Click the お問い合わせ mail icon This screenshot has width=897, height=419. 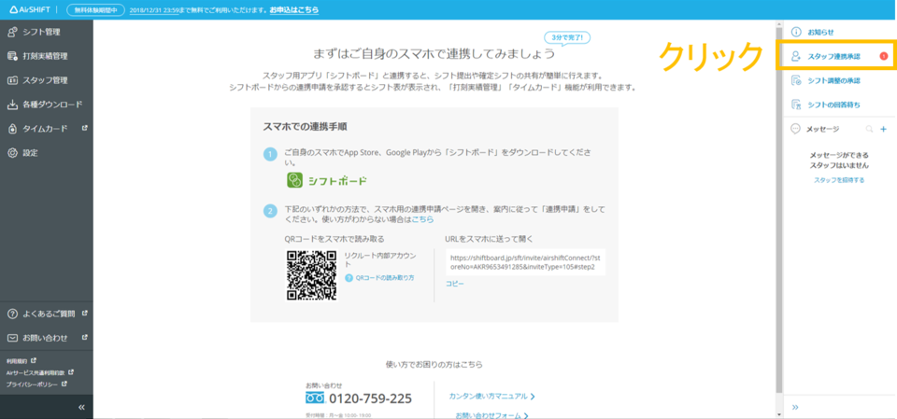pyautogui.click(x=13, y=338)
